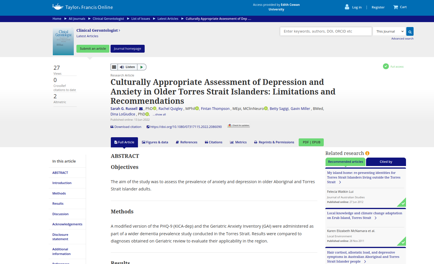Viewport: 434px width, 264px height.
Task: Open the This Journal search scope dropdown
Action: click(x=389, y=31)
